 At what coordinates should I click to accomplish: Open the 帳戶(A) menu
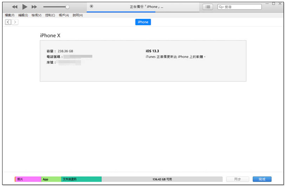coord(64,15)
